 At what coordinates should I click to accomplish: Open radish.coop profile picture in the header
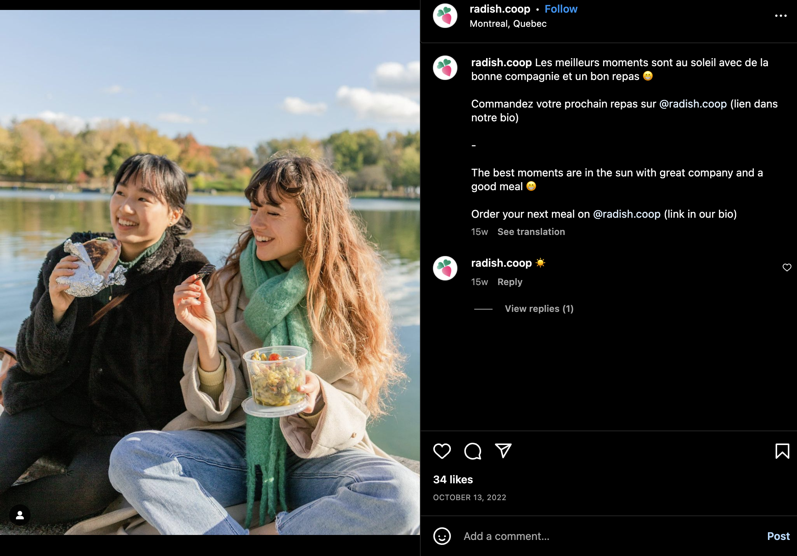click(x=445, y=16)
